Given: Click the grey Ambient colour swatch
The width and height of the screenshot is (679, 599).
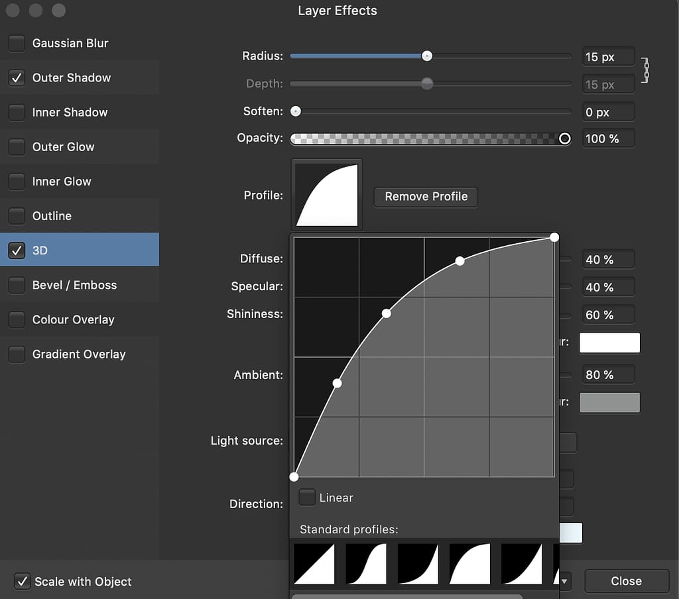Looking at the screenshot, I should click(609, 402).
